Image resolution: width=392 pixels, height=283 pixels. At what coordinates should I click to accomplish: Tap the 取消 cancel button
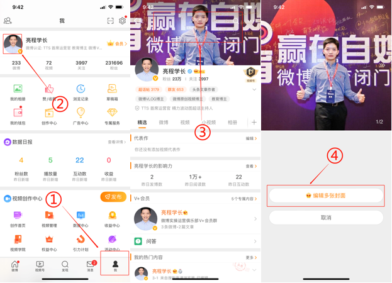326,218
